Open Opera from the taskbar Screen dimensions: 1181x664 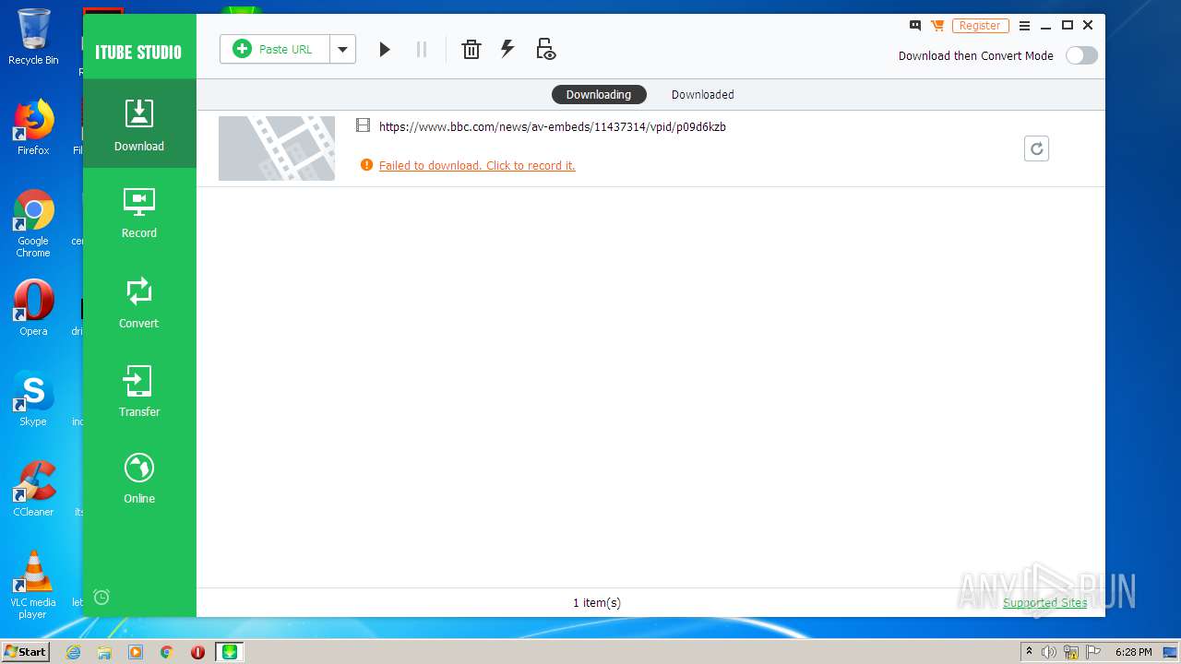click(x=197, y=652)
